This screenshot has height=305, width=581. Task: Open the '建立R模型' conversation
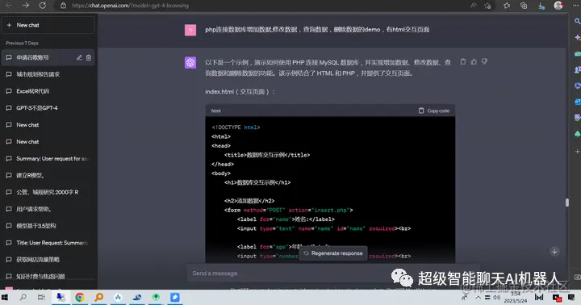[48, 175]
